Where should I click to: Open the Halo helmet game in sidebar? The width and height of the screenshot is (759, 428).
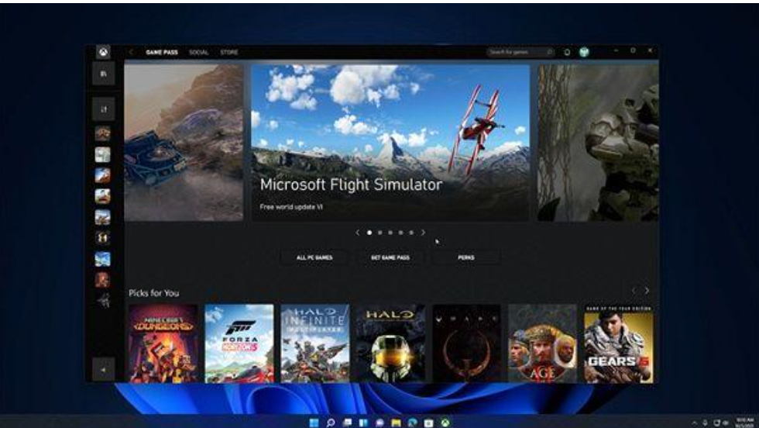[102, 238]
